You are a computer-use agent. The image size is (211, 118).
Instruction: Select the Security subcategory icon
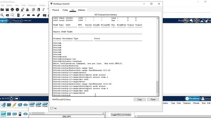pos(20,114)
